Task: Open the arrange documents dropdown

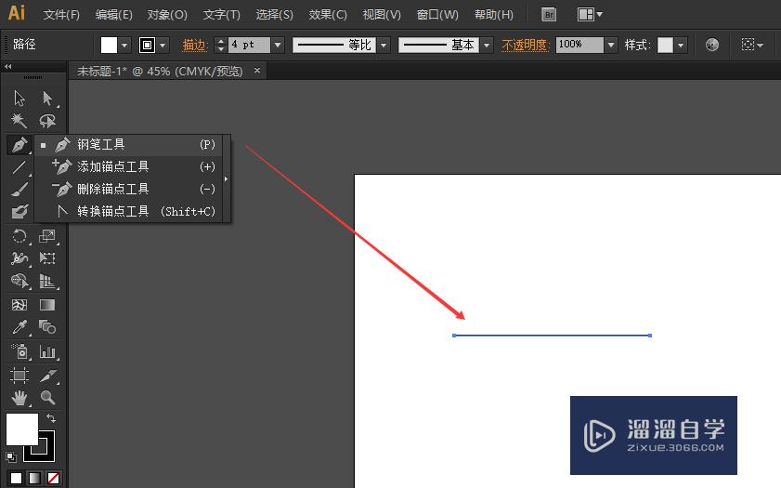Action: (590, 15)
